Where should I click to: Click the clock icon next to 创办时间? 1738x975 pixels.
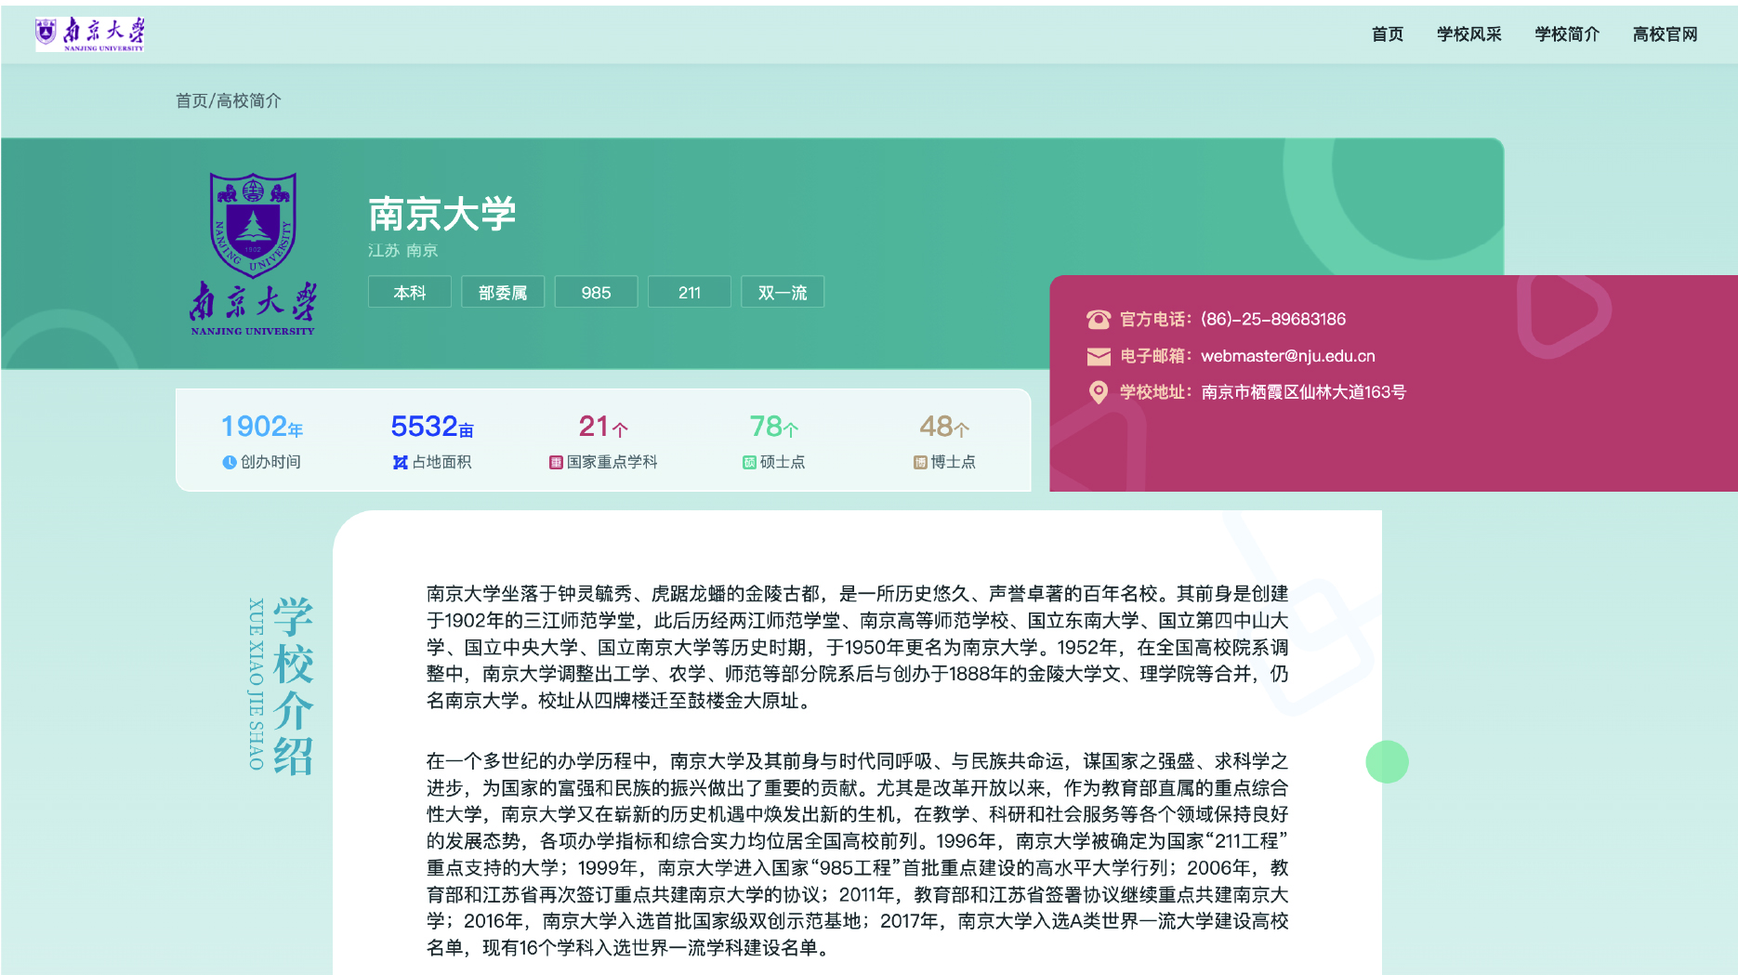click(230, 462)
